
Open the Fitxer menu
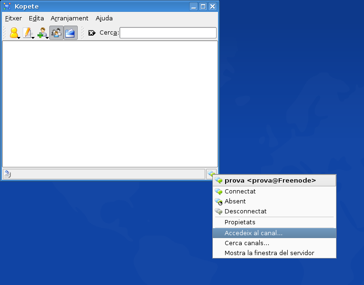[13, 18]
